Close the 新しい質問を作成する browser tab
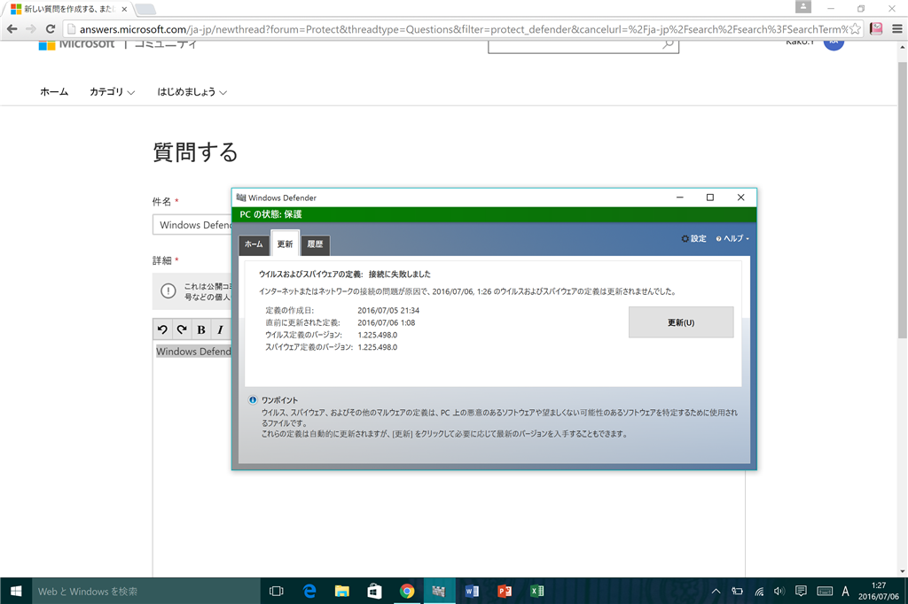Screen dimensions: 908x604 click(x=124, y=9)
